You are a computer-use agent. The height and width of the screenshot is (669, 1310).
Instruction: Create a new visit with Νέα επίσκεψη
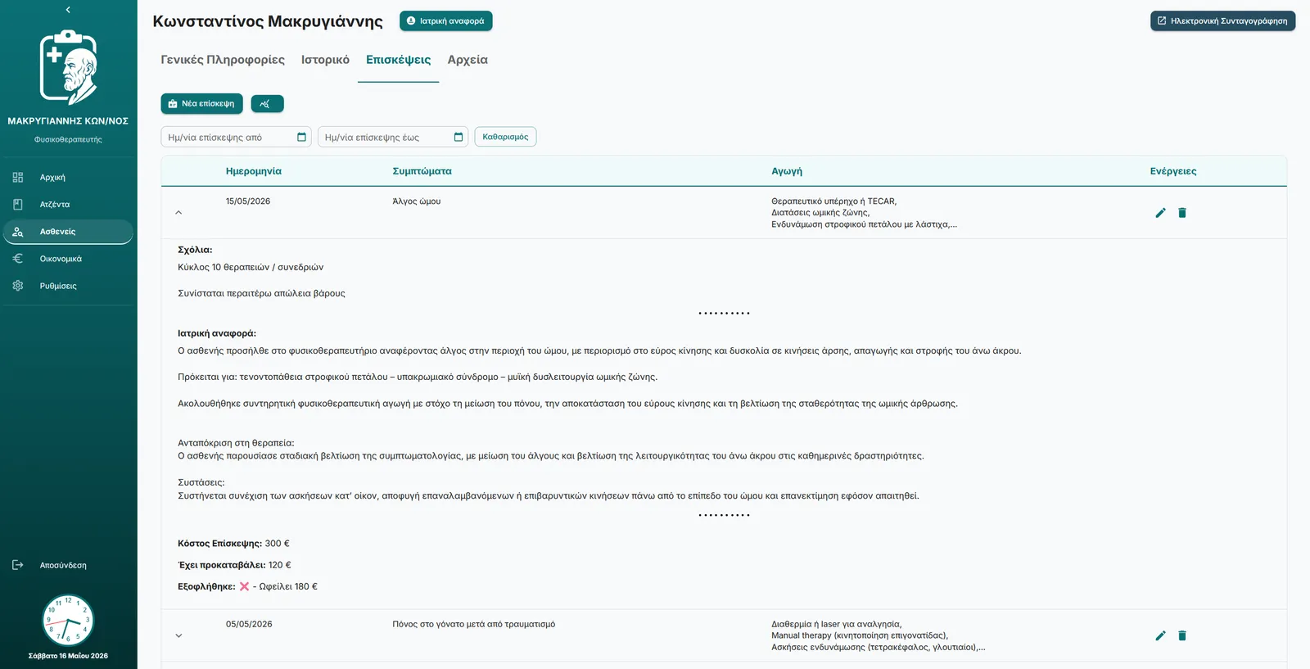(x=201, y=104)
